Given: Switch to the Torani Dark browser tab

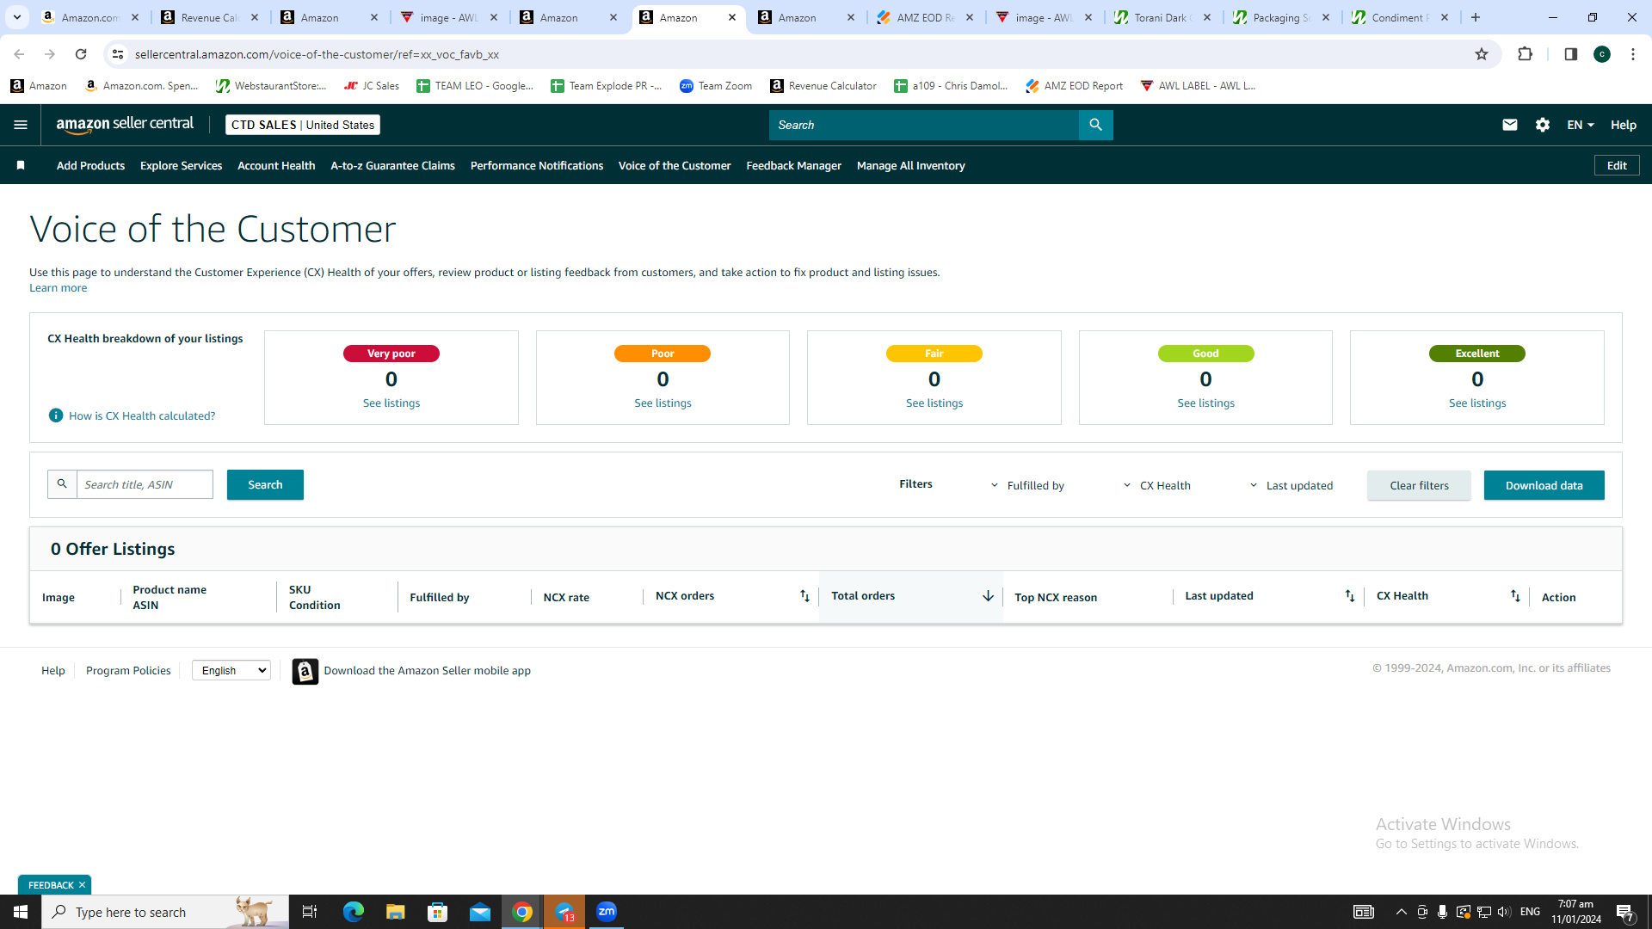Looking at the screenshot, I should (1162, 17).
